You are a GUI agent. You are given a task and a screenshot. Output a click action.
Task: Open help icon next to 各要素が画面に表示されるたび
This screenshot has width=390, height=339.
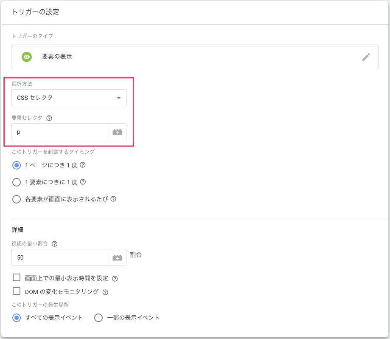click(113, 199)
